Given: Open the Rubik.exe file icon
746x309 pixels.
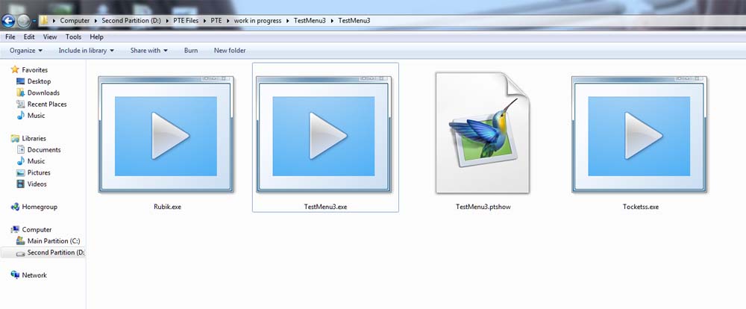Looking at the screenshot, I should click(166, 135).
